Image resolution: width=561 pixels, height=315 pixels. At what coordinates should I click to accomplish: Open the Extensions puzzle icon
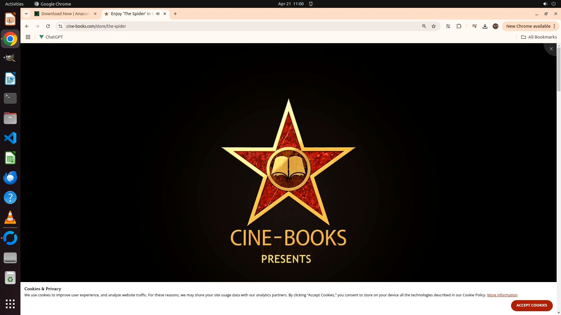point(459,26)
